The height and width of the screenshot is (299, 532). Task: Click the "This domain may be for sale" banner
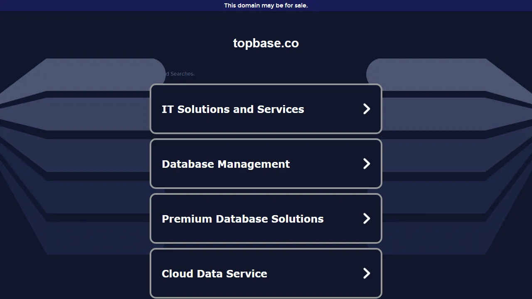coord(266,5)
